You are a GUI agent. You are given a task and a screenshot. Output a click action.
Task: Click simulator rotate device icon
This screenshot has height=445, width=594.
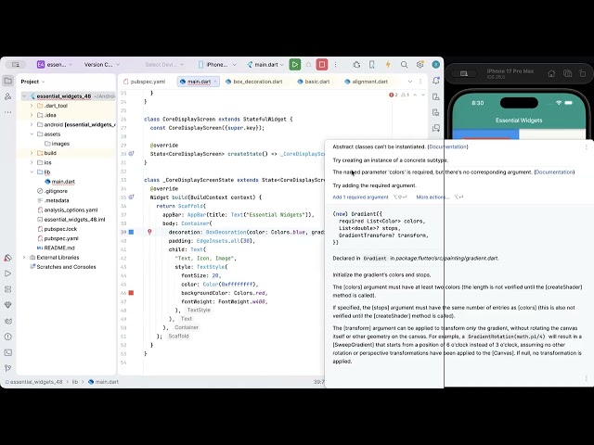click(583, 73)
